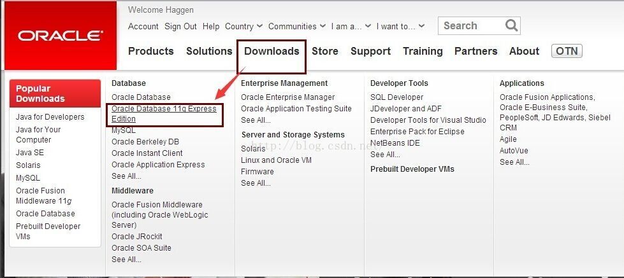This screenshot has height=278, width=624.
Task: Open SQL Developer link
Action: pyautogui.click(x=396, y=97)
